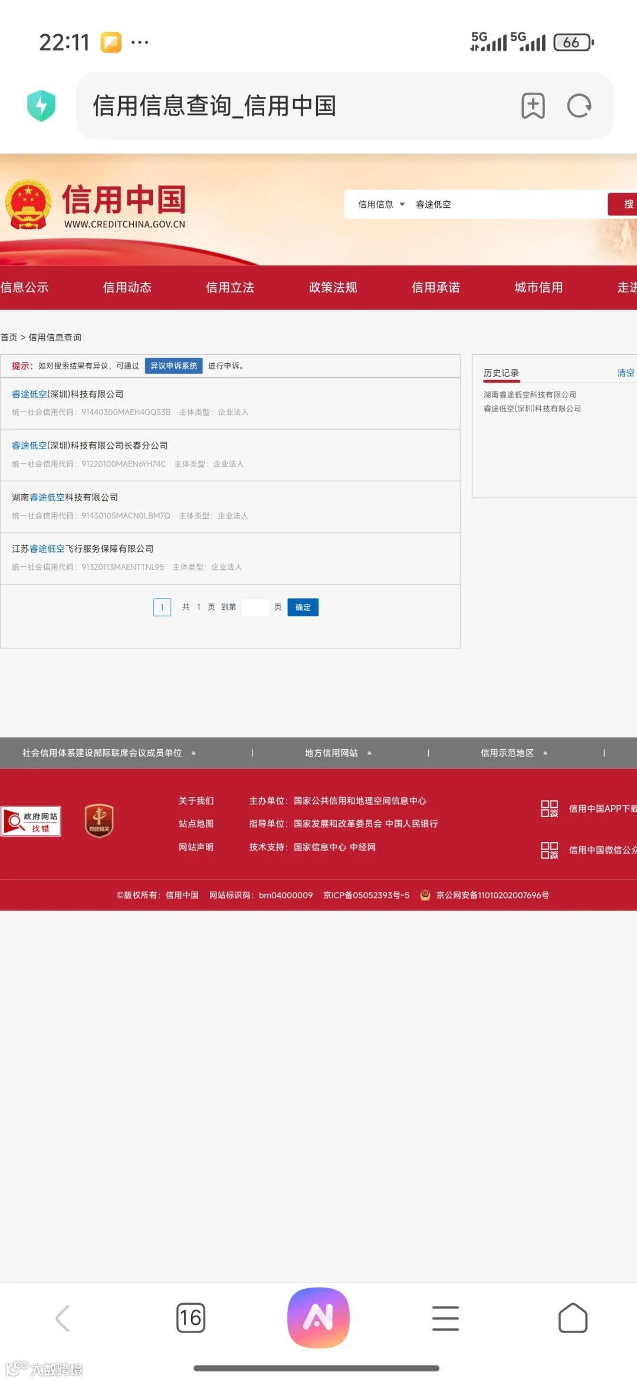The width and height of the screenshot is (637, 1381).
Task: Open result 江苏睿途低空飞行服务保障有限公司
Action: [x=83, y=549]
